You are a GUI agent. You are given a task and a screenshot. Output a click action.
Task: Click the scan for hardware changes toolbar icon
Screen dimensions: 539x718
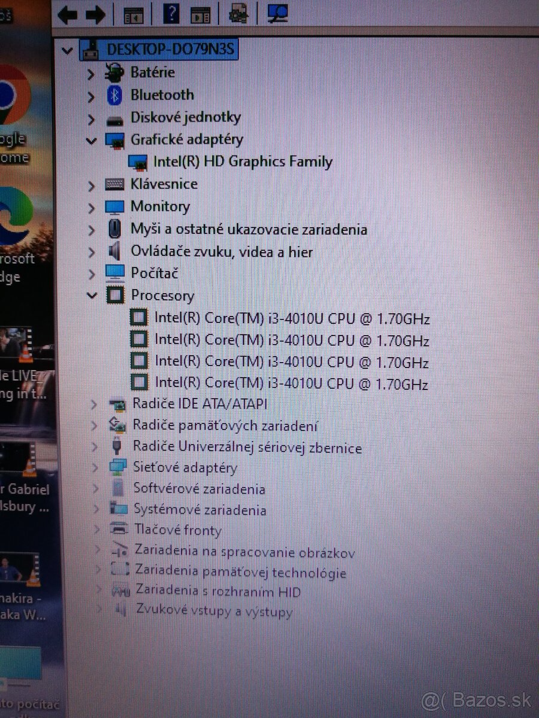point(239,13)
